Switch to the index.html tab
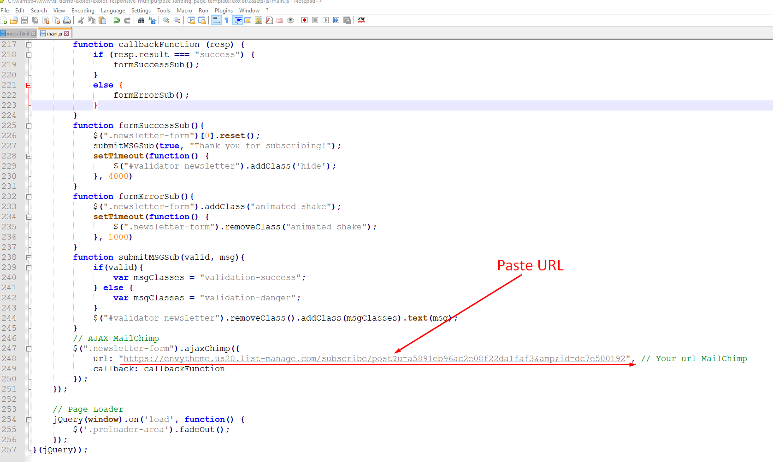The image size is (773, 462). click(x=18, y=34)
